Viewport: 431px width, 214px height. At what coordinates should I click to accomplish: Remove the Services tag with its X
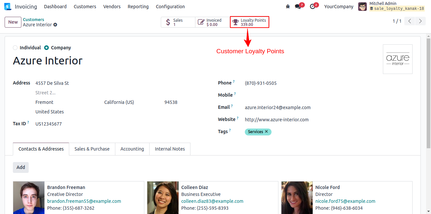coord(266,131)
